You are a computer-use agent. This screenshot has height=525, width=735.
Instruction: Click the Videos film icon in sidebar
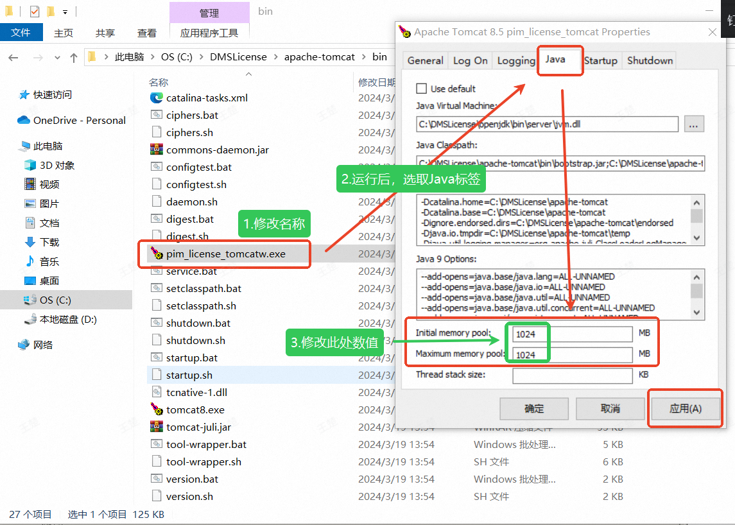click(x=30, y=185)
